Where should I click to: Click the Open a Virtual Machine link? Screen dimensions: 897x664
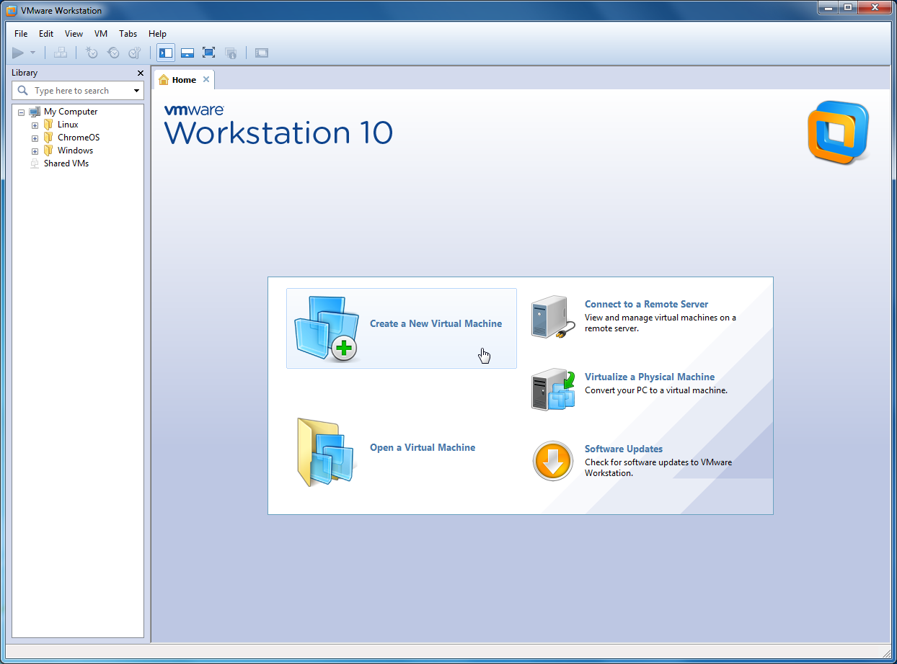pyautogui.click(x=423, y=447)
